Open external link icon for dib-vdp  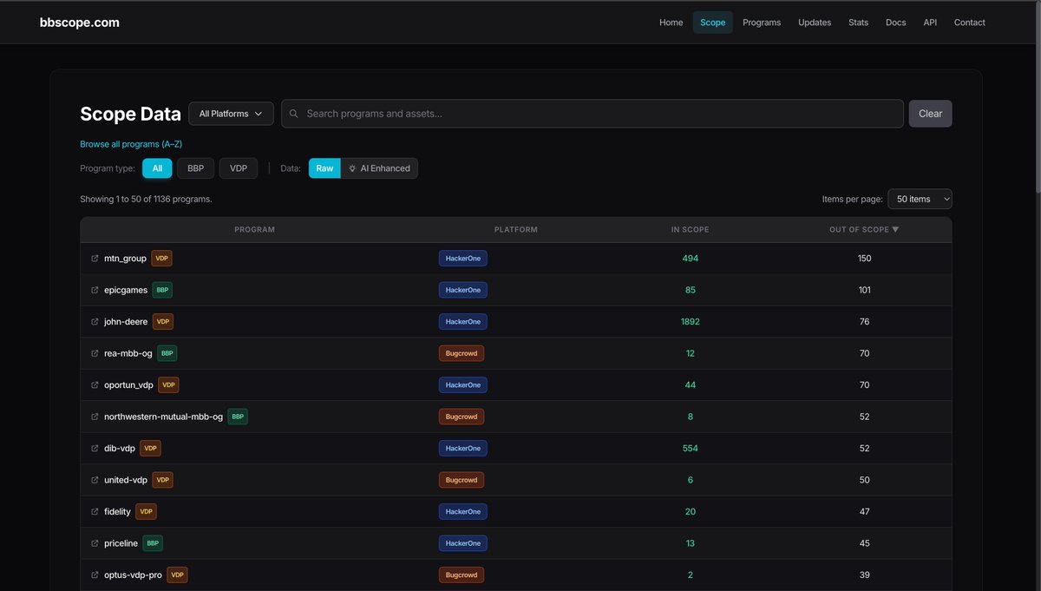(95, 449)
